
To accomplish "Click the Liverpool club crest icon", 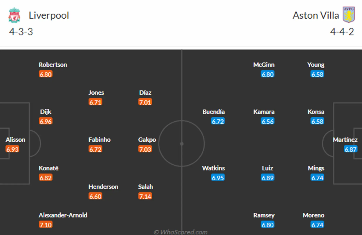I will (x=14, y=15).
